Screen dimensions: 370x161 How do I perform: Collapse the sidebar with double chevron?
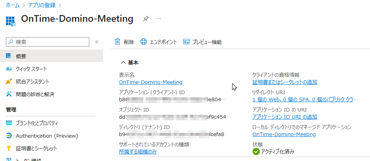pos(97,42)
